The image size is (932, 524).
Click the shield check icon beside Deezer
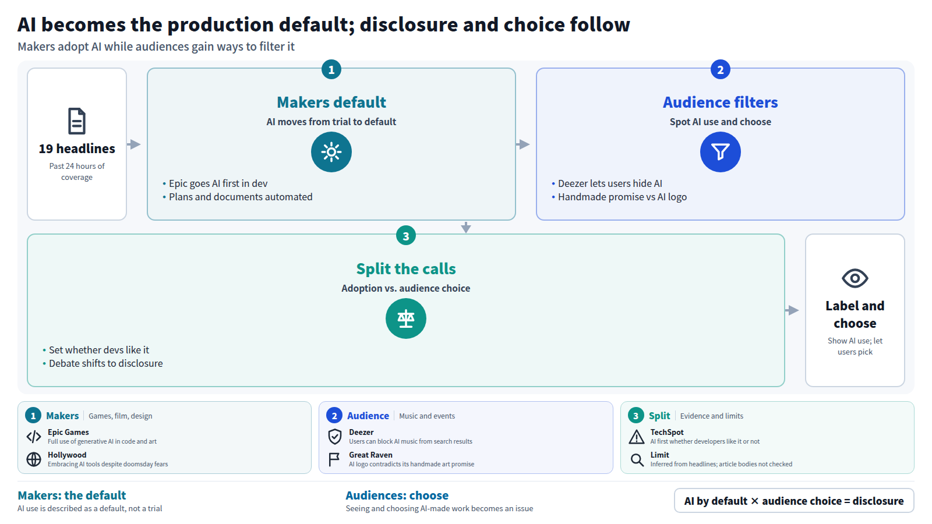(335, 437)
